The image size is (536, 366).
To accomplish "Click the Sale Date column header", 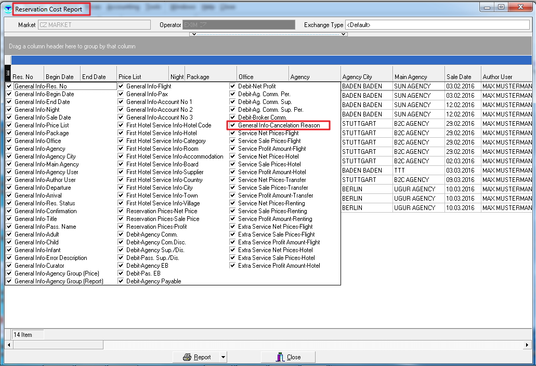I will [462, 76].
